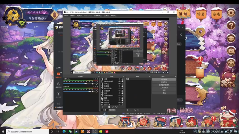Move scene down arrow in scenes panel

pos(138,110)
